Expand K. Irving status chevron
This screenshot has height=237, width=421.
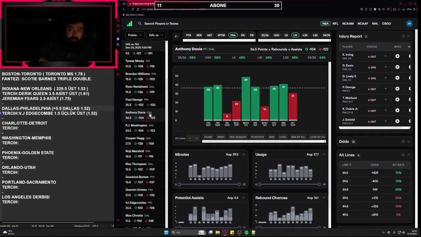click(x=385, y=56)
